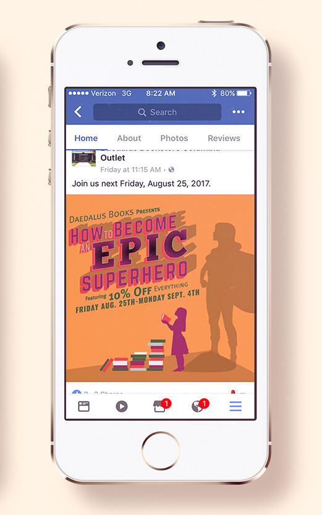The width and height of the screenshot is (322, 515).
Task: Switch to the Home tab
Action: [x=86, y=138]
